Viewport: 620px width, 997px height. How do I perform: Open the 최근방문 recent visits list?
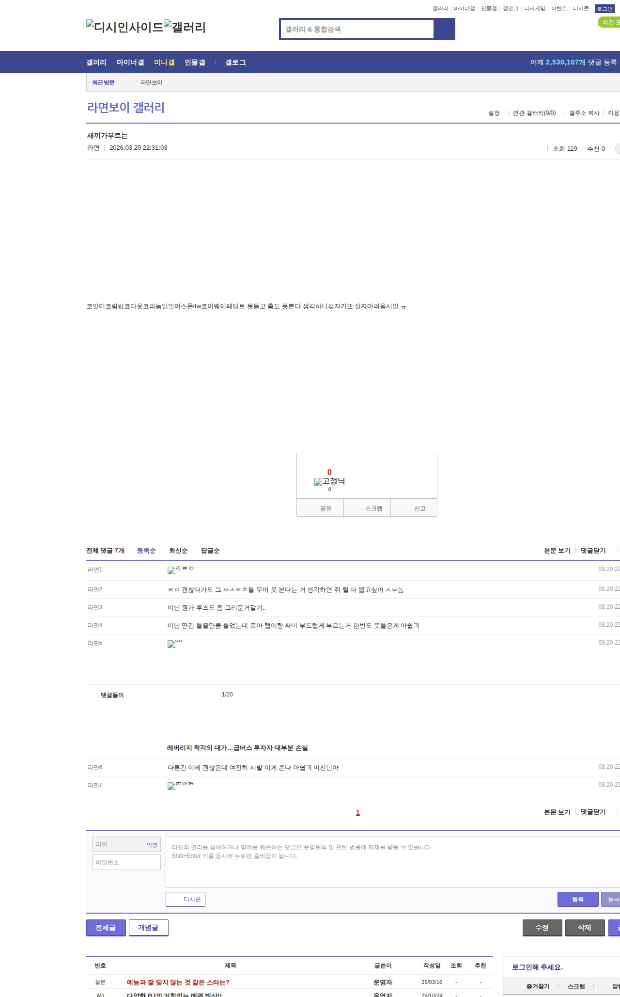(103, 83)
